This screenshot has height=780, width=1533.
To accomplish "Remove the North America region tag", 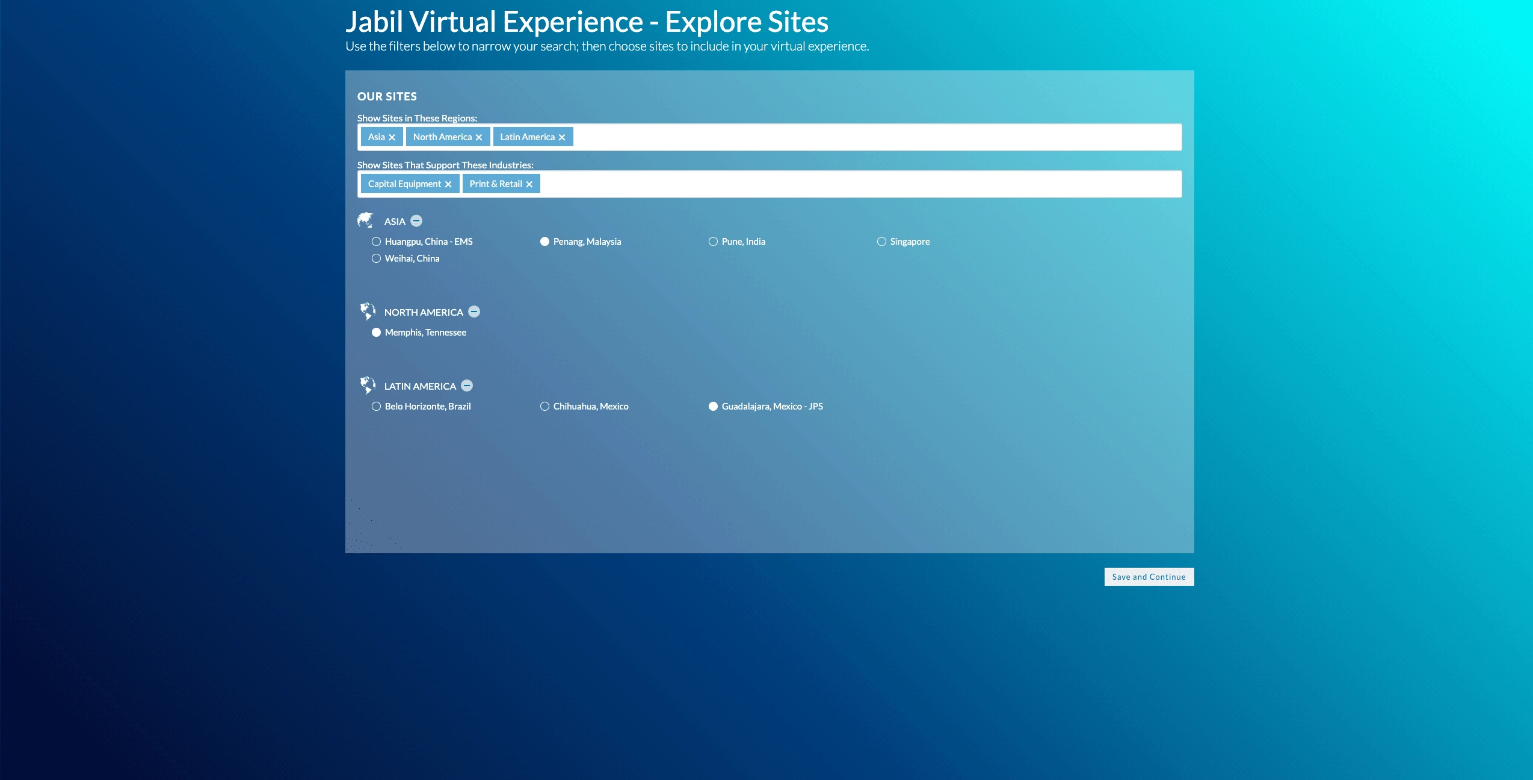I will click(x=479, y=137).
